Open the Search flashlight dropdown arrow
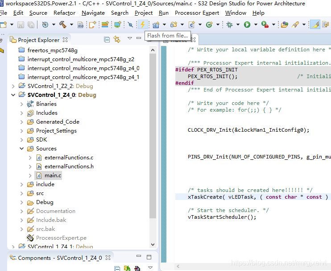The image size is (331, 271). pos(304,25)
